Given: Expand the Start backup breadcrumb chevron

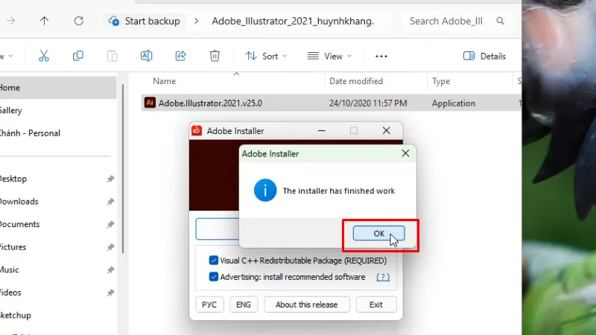Looking at the screenshot, I should [x=197, y=21].
